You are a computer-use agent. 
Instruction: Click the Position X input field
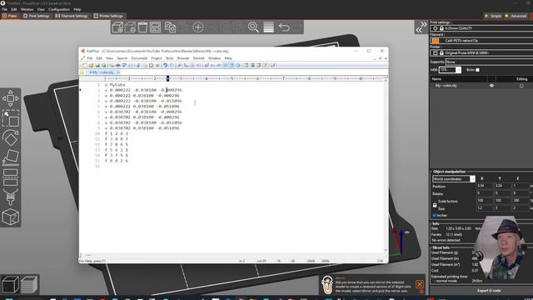click(x=484, y=186)
